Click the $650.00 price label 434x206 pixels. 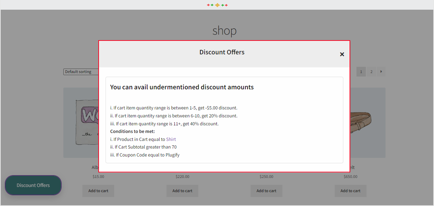tap(350, 176)
